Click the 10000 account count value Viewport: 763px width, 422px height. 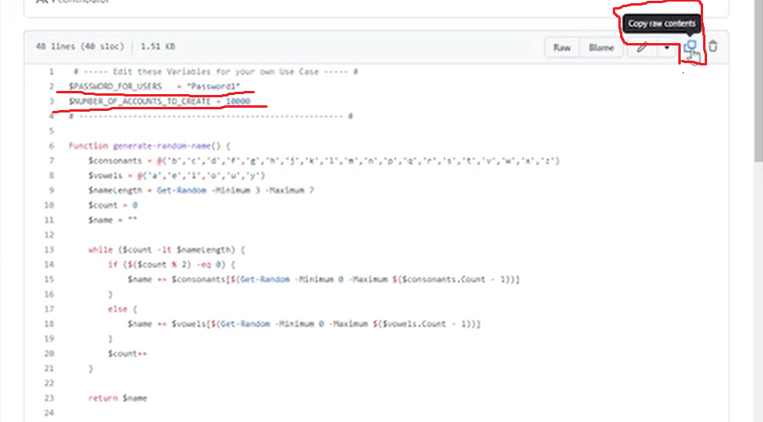(x=238, y=101)
